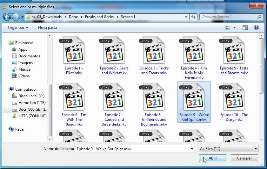Click Season 1 in the breadcrumb
The image size is (267, 169).
[128, 17]
